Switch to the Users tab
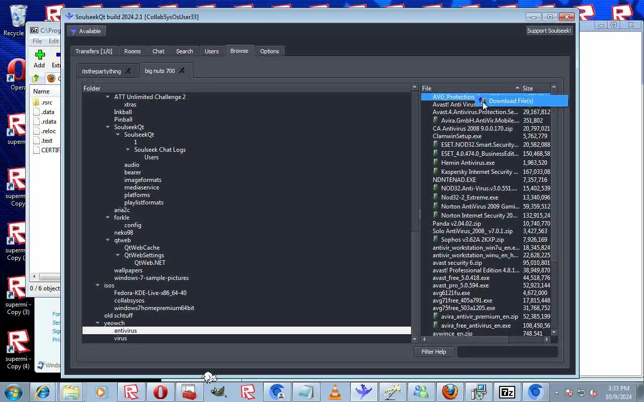644x402 pixels. coord(212,51)
